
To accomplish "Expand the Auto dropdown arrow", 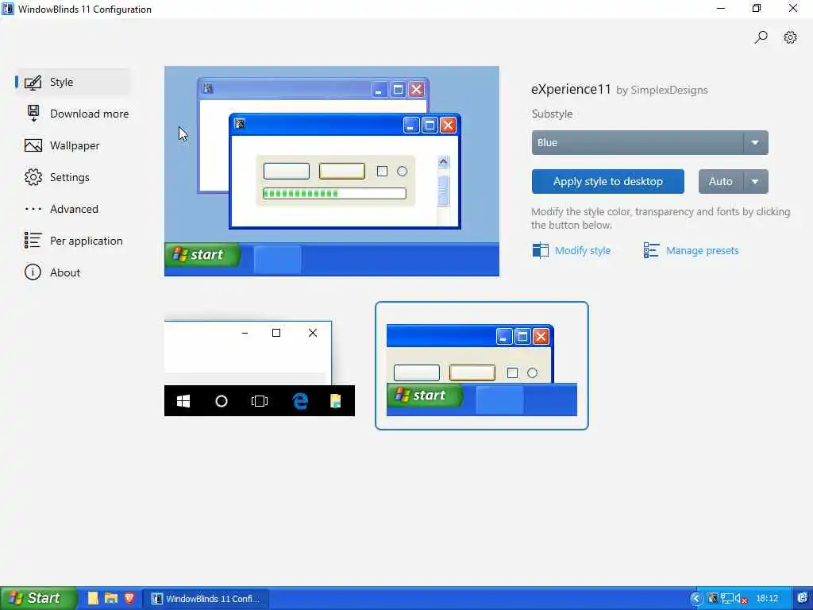I will [756, 182].
